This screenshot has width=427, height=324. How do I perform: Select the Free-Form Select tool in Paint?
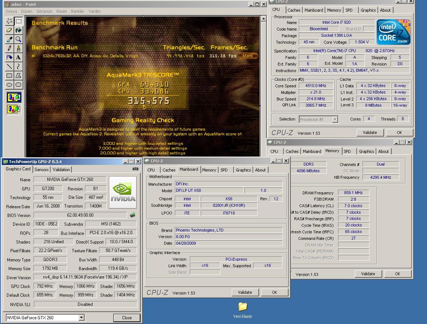pos(9,21)
